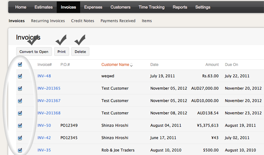The height and width of the screenshot is (155, 264).
Task: Click the P.O.# column header
Action: click(x=65, y=65)
